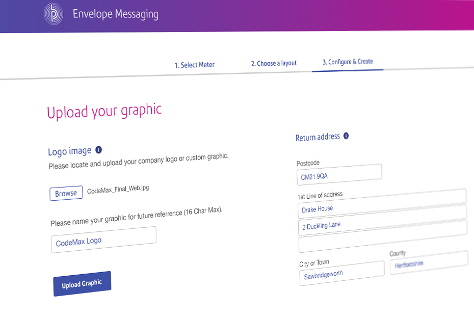
Task: Click the empty third address line field
Action: (383, 236)
